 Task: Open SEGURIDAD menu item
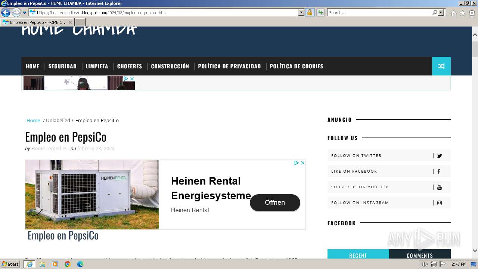tap(62, 66)
